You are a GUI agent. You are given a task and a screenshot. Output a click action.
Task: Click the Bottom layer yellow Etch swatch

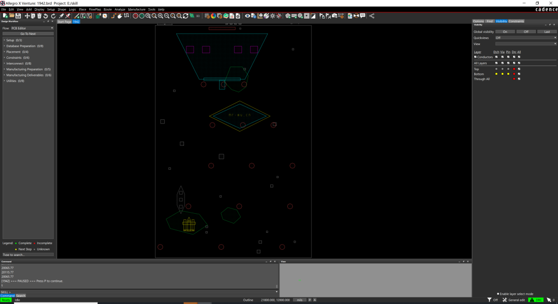pyautogui.click(x=497, y=74)
